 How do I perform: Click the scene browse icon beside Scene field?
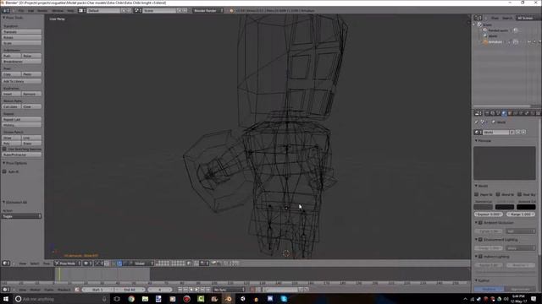pyautogui.click(x=137, y=11)
